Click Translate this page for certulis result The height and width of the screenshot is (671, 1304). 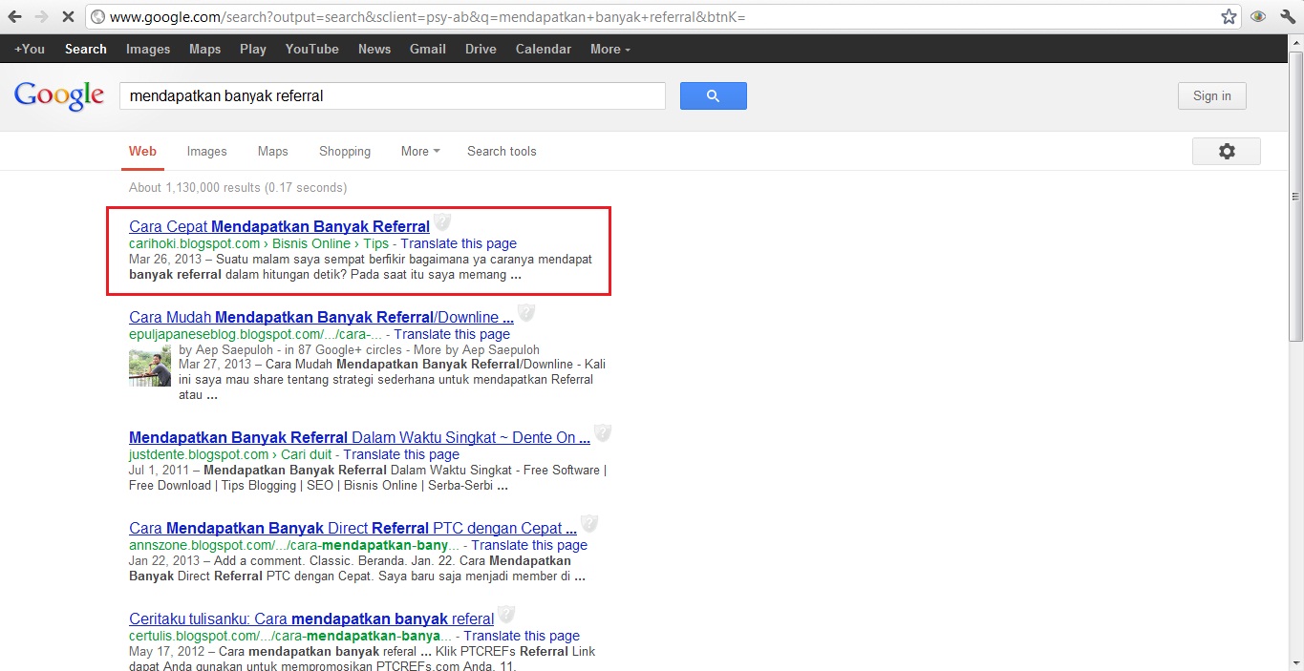click(x=522, y=636)
